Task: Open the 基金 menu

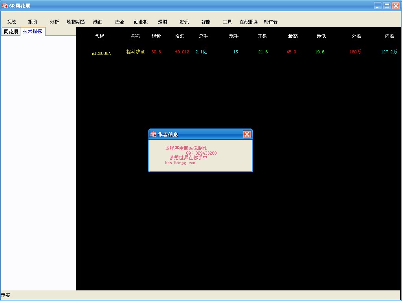Action: (119, 22)
